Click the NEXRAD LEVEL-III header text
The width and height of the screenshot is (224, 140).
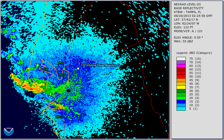click(187, 4)
